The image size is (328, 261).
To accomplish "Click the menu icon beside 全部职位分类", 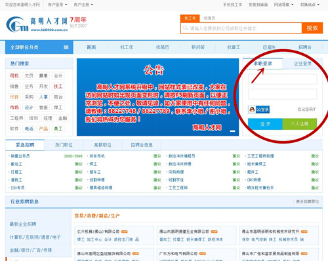I will tap(66, 47).
